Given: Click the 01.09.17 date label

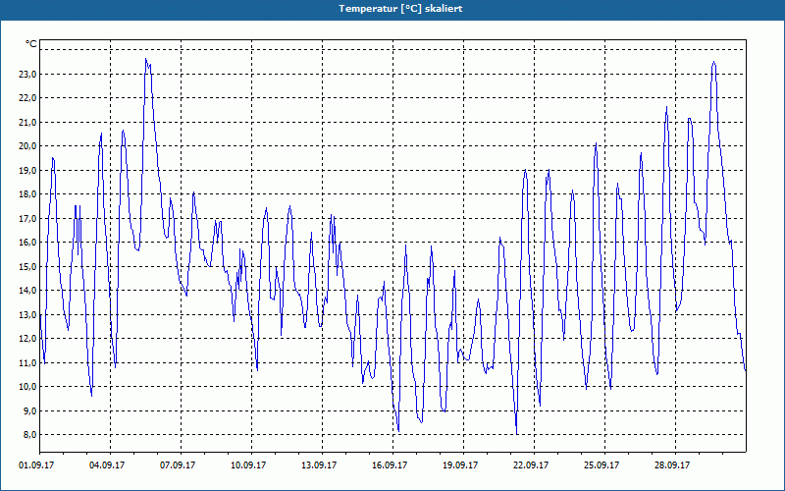Looking at the screenshot, I should click(36, 464).
